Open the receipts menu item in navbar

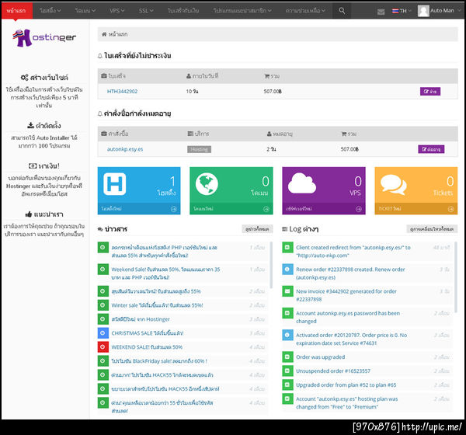coord(183,11)
